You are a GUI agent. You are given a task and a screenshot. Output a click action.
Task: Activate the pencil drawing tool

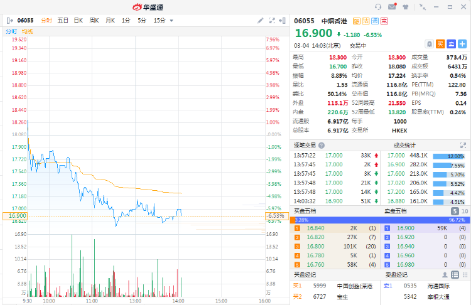point(261,21)
